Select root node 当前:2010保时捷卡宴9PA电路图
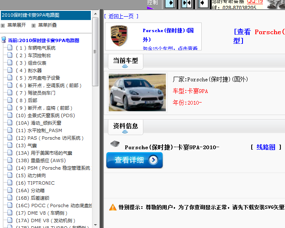The image size is (285, 228). pyautogui.click(x=43, y=40)
